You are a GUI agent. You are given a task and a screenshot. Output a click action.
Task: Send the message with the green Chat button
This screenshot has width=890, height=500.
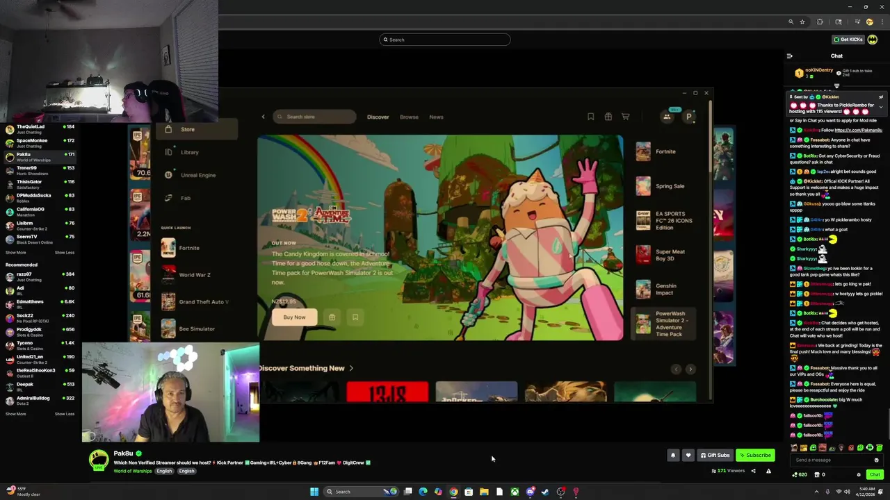(875, 475)
